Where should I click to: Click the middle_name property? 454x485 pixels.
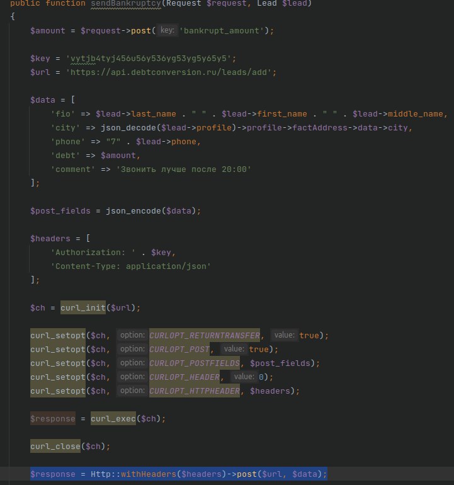click(416, 114)
